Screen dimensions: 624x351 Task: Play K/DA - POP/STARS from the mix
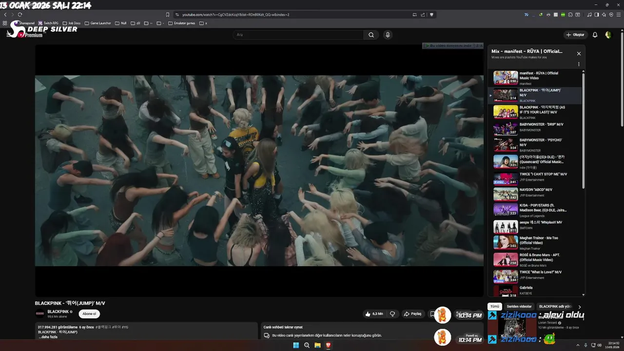pos(535,210)
